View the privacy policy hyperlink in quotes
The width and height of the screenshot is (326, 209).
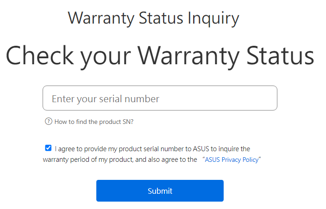click(233, 160)
